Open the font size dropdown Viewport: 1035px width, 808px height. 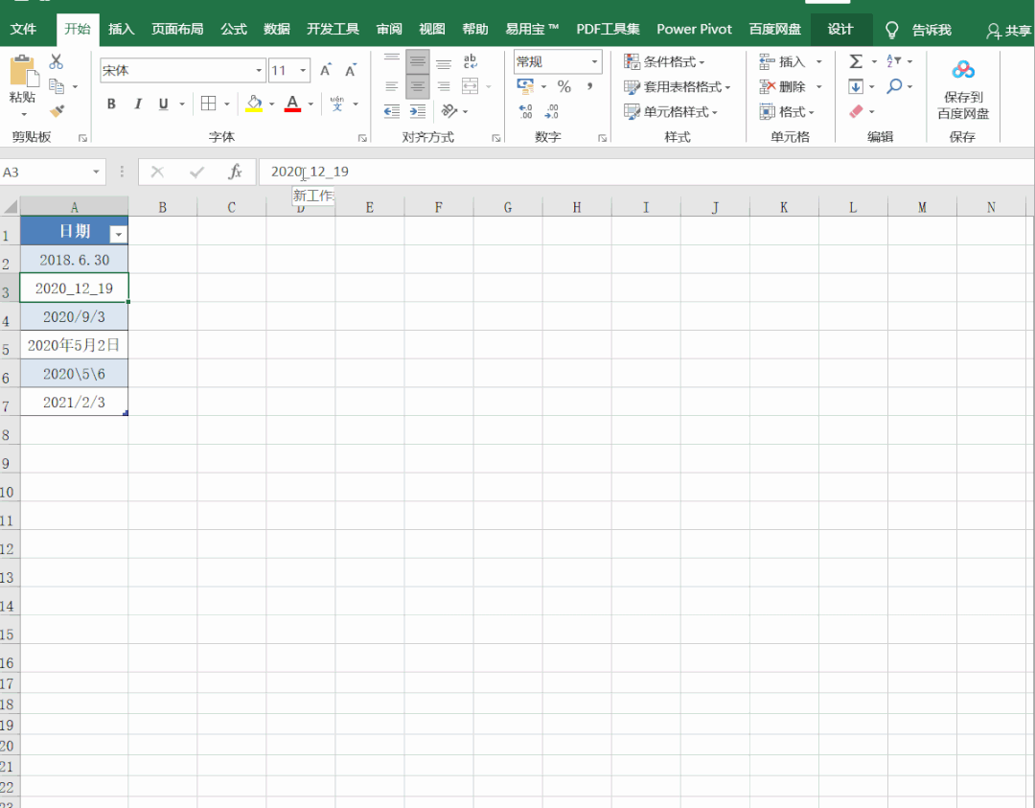point(303,70)
